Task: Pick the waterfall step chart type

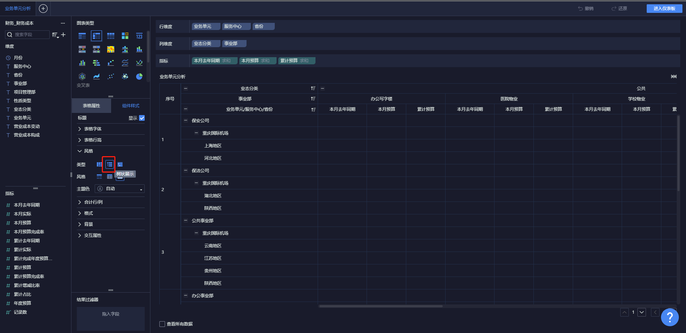Action: (x=111, y=63)
